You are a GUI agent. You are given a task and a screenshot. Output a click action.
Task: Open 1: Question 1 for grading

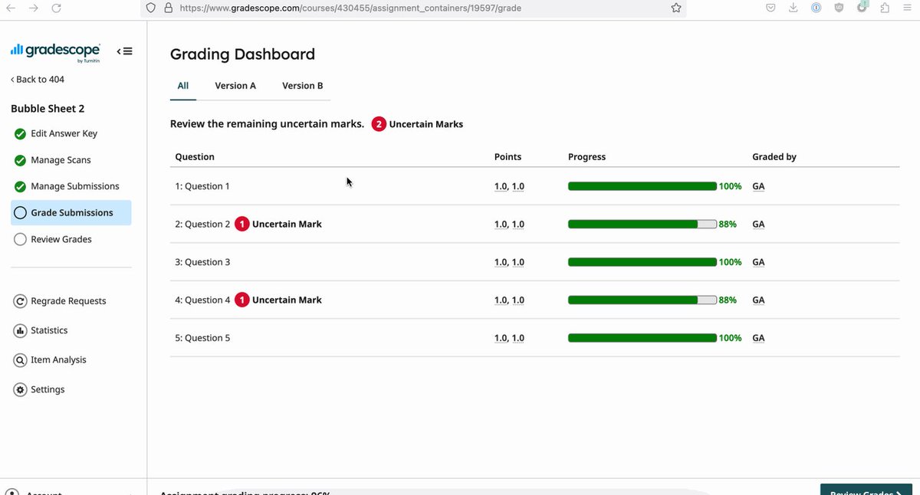click(202, 186)
